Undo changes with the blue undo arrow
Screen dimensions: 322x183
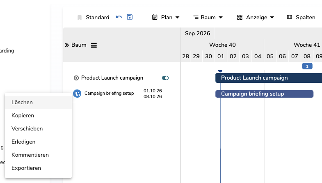(119, 17)
